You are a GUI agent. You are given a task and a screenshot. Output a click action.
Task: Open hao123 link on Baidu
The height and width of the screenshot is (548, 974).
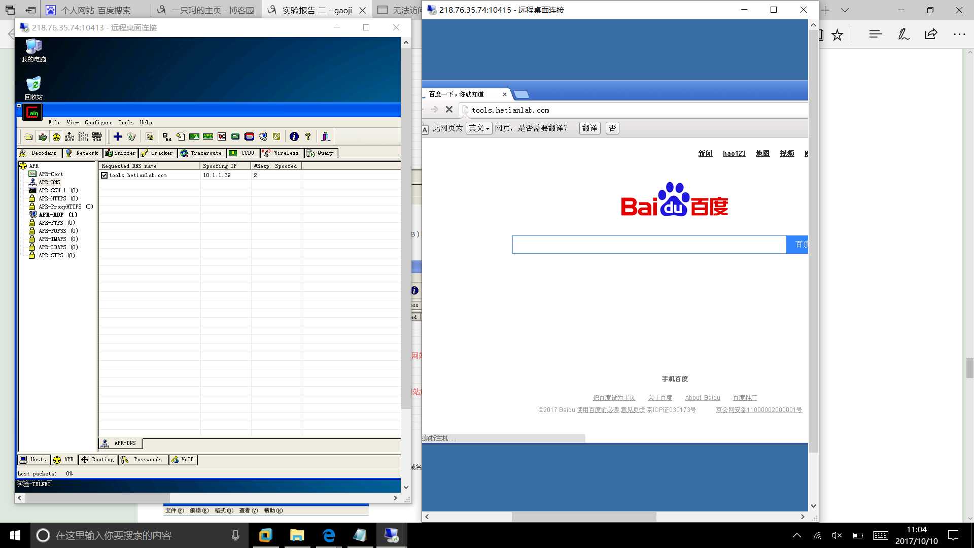(x=734, y=153)
